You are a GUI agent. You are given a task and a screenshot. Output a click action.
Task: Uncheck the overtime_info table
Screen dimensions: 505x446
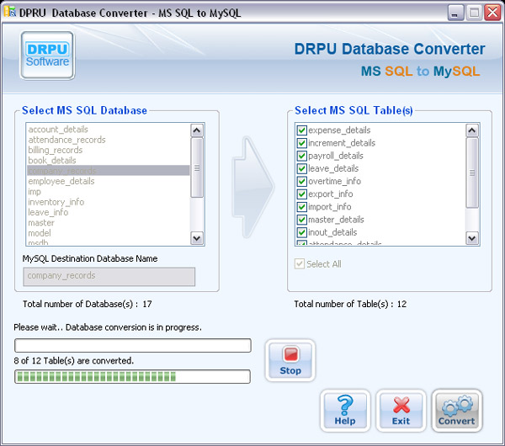[301, 181]
